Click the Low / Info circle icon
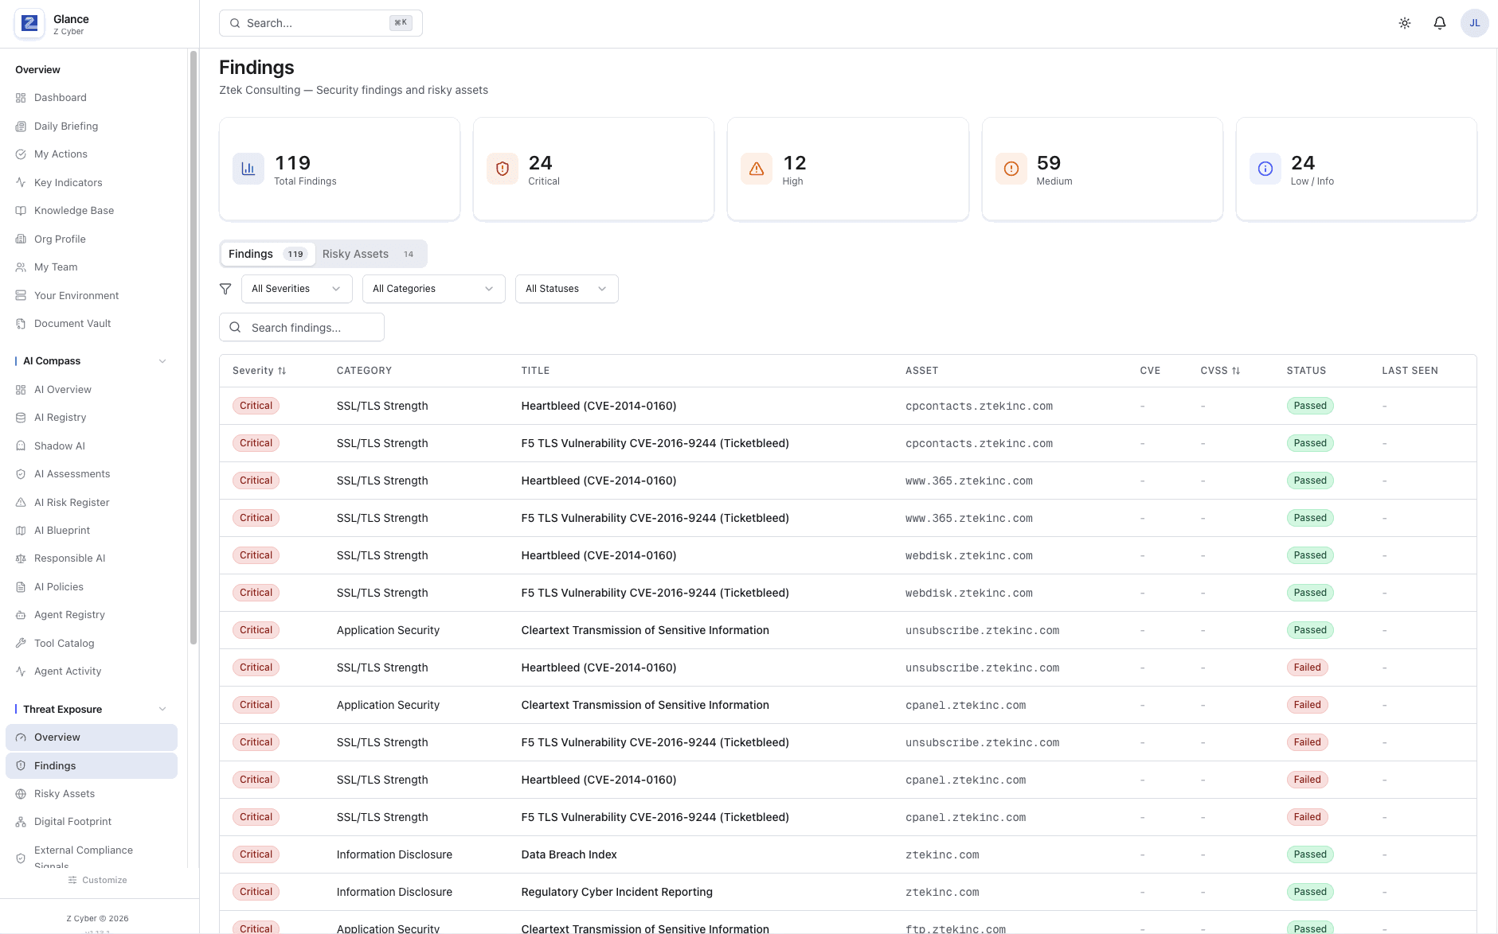This screenshot has width=1498, height=934. click(1265, 169)
